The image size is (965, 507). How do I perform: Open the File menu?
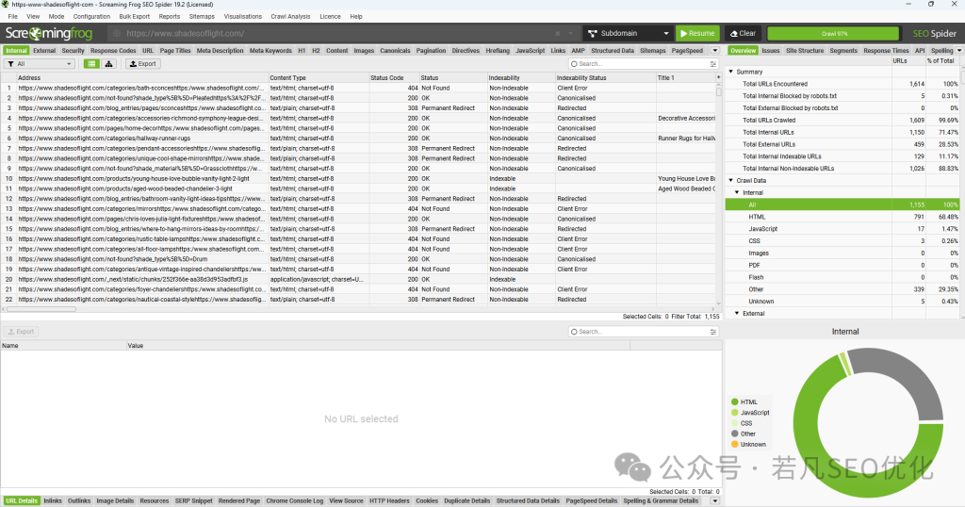point(12,17)
